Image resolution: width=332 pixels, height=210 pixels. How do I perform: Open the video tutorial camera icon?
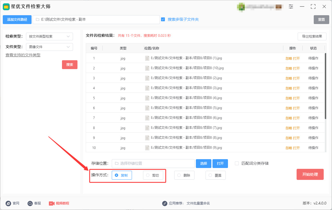(51, 203)
